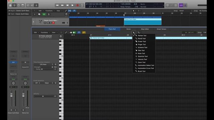Toggle blue Catch playhead button in Piano Roll
This screenshot has width=214, height=120.
79,33
